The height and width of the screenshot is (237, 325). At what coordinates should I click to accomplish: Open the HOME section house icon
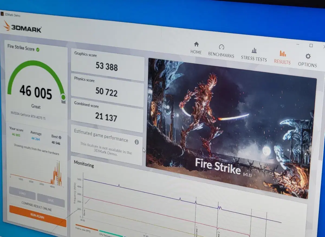(196, 44)
